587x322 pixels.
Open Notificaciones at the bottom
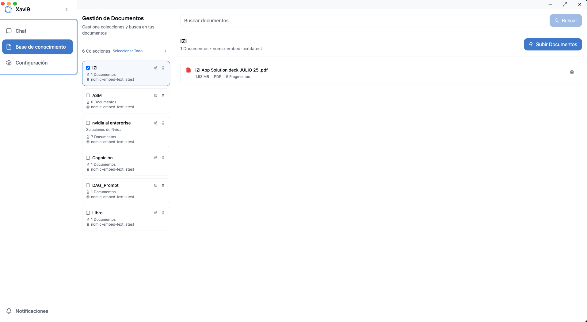(32, 311)
